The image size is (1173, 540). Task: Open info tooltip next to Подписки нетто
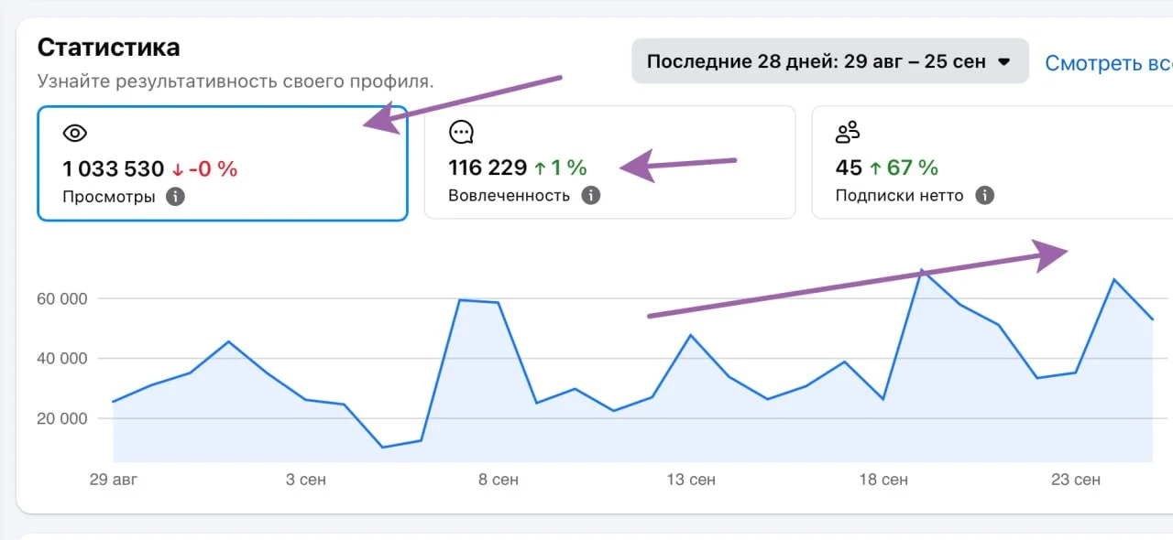coord(984,195)
